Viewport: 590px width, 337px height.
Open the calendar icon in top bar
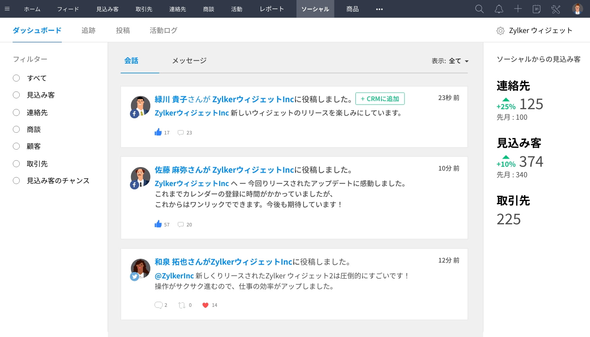tap(537, 9)
